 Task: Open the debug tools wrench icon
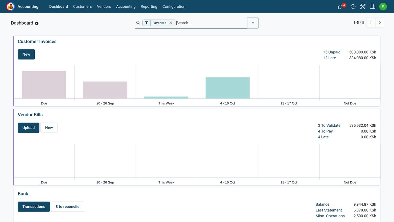coord(363,6)
